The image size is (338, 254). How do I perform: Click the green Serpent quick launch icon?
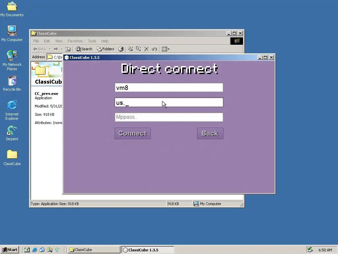(x=57, y=250)
